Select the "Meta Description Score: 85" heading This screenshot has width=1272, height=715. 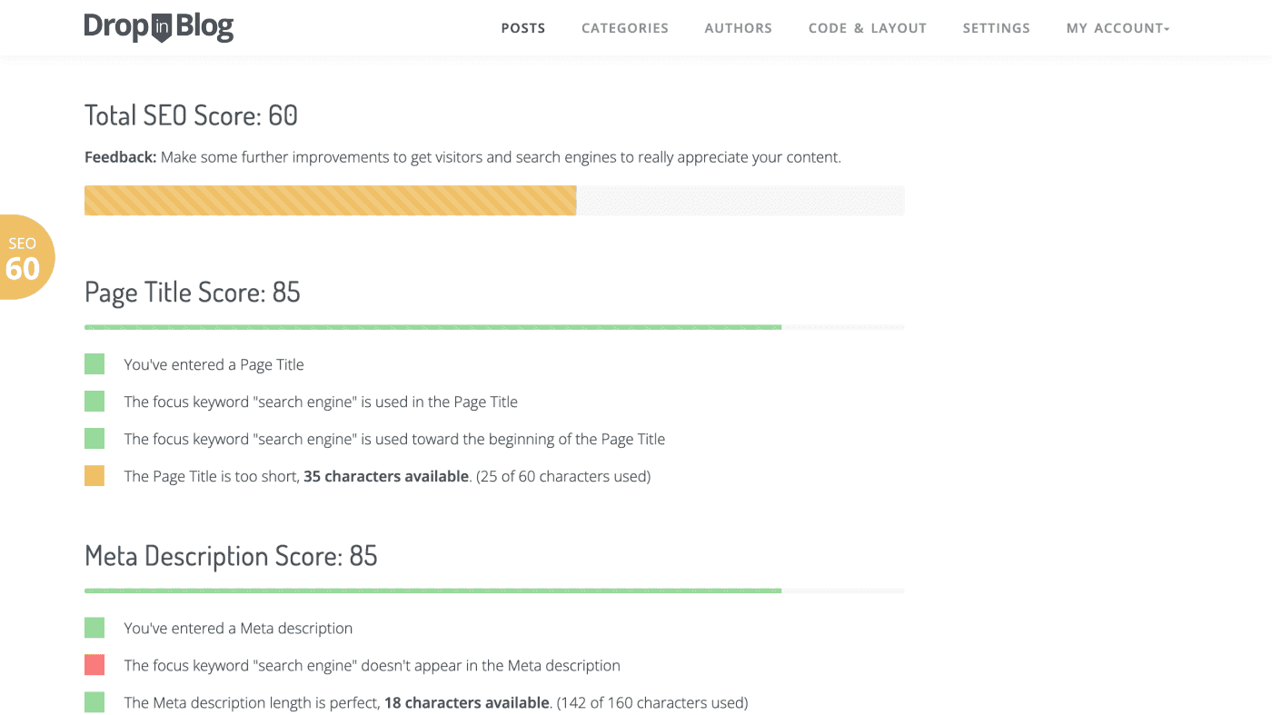point(231,555)
